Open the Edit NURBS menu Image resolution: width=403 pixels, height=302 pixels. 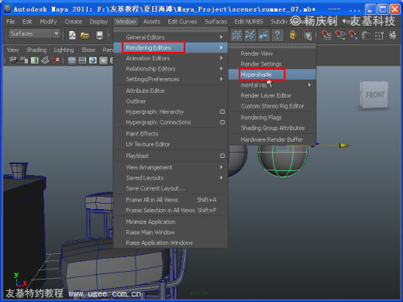pyautogui.click(x=249, y=22)
